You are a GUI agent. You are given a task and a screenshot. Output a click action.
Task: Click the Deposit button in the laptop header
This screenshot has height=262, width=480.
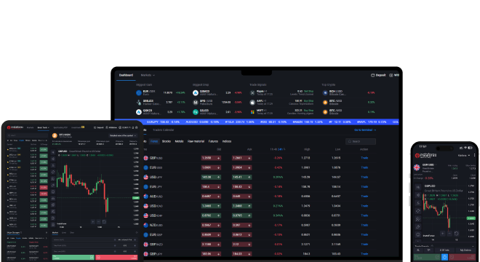378,75
